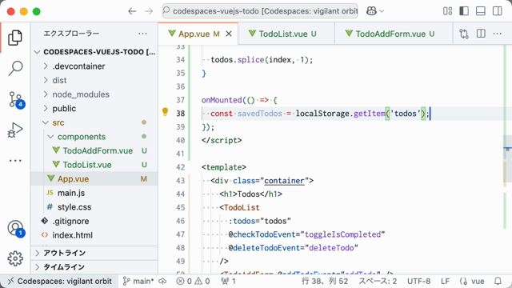Open changes compare icon in editor toolbar
Screen dimensions: 512x288
tap(464, 34)
